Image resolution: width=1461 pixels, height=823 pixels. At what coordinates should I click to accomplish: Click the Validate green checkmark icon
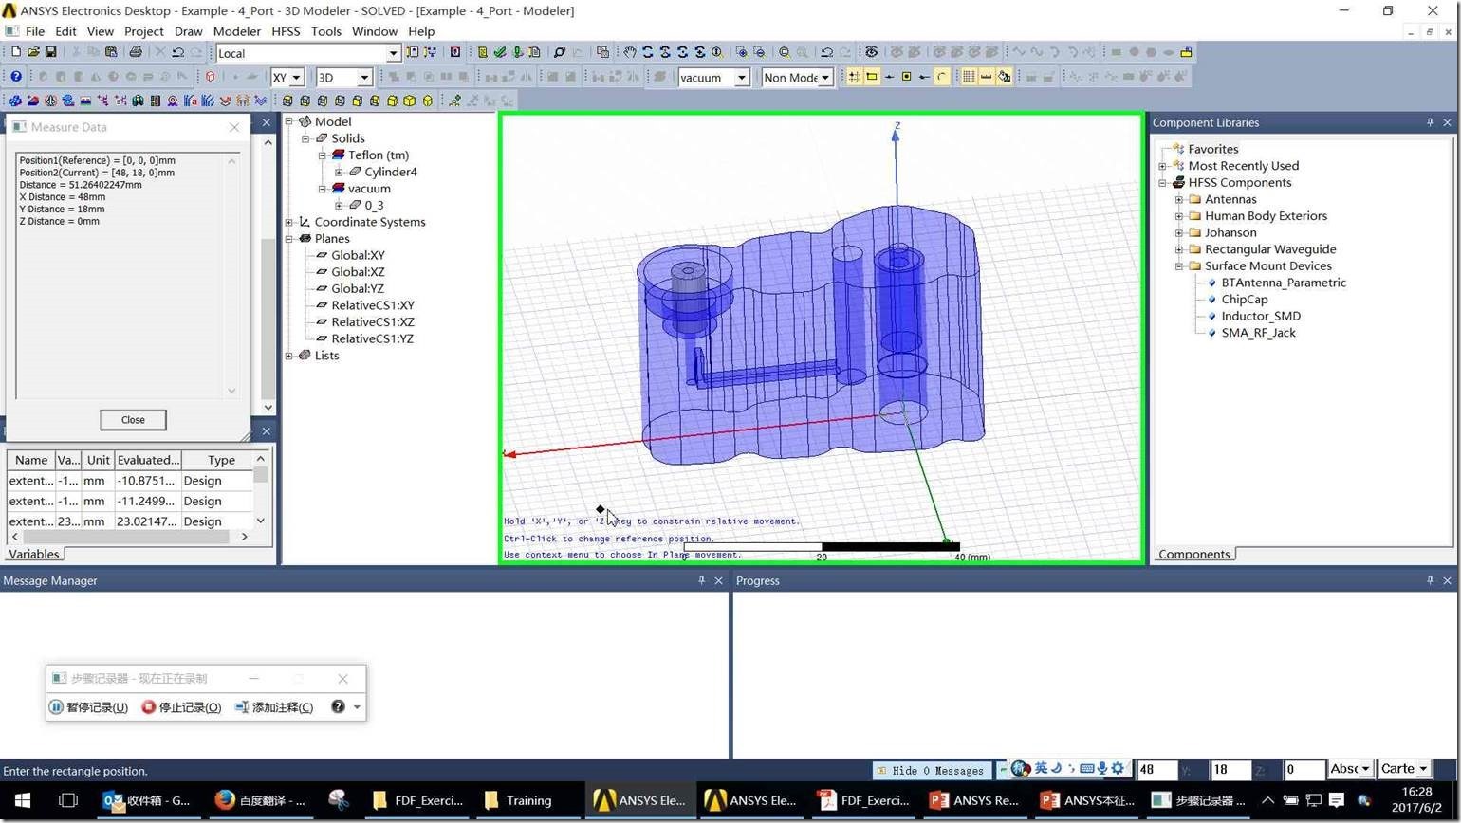pyautogui.click(x=499, y=52)
